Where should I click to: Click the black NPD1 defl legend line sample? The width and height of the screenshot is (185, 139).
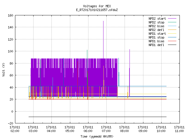coord(172,45)
